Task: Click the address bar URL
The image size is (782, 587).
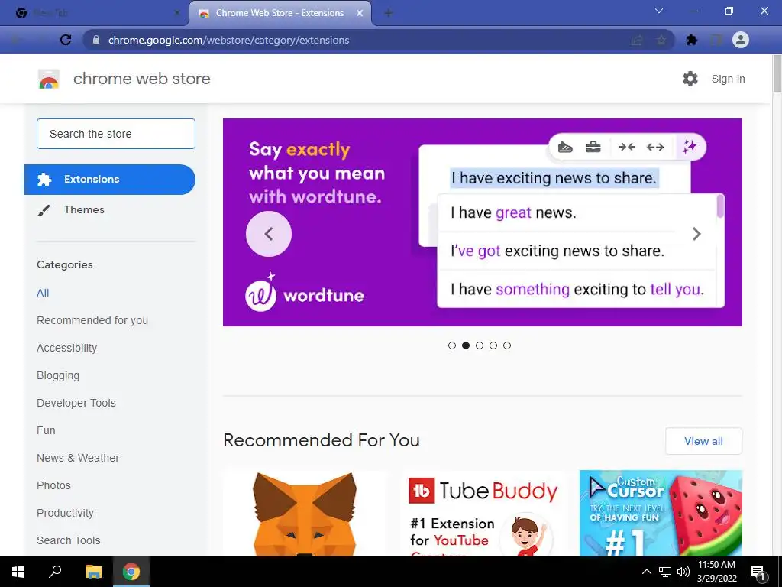Action: (x=228, y=40)
